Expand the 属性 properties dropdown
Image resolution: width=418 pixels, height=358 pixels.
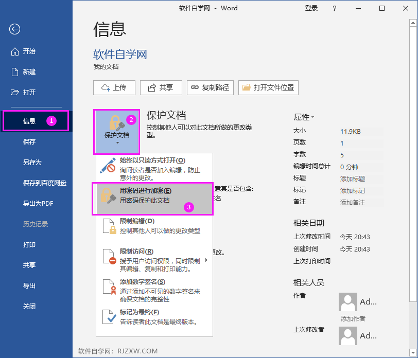pos(311,117)
